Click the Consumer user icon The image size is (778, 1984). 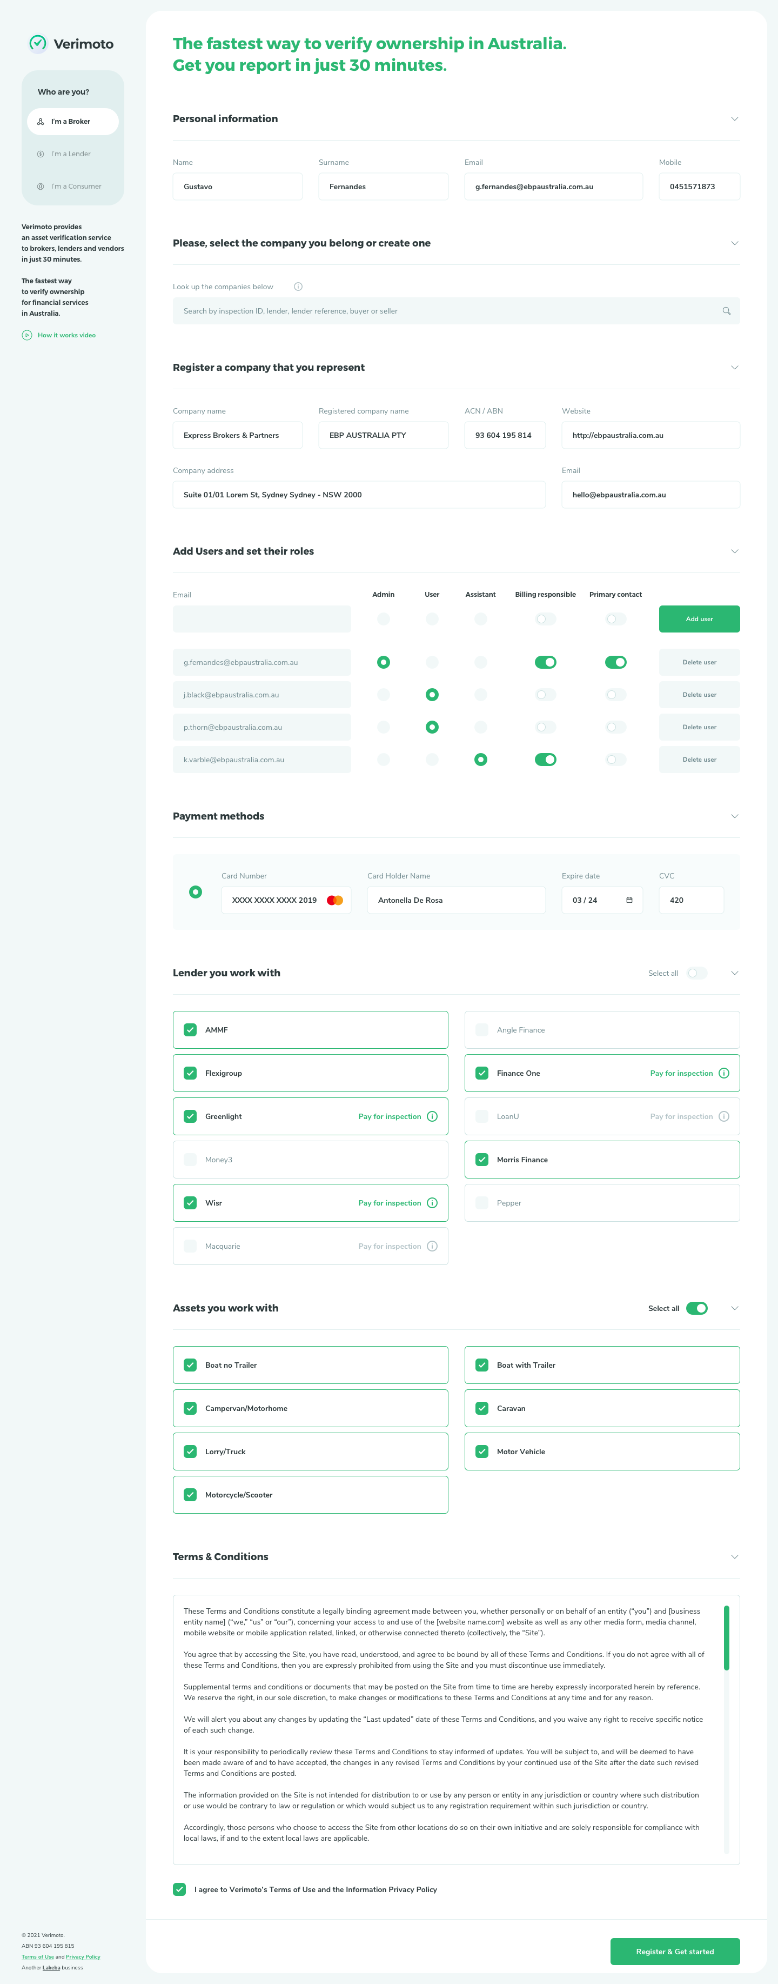pos(41,187)
